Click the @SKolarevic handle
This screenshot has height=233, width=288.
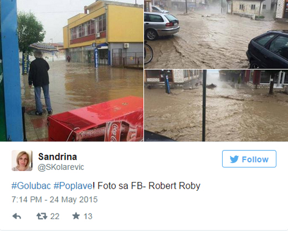(x=61, y=167)
